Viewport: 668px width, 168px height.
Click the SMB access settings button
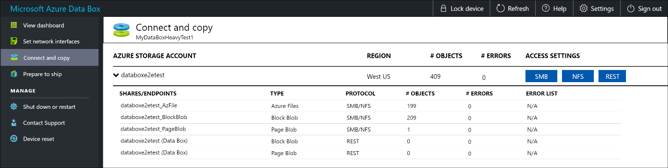click(x=541, y=77)
